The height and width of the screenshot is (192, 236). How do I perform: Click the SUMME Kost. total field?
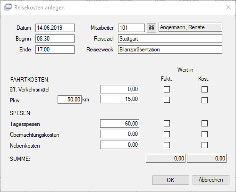207,159
